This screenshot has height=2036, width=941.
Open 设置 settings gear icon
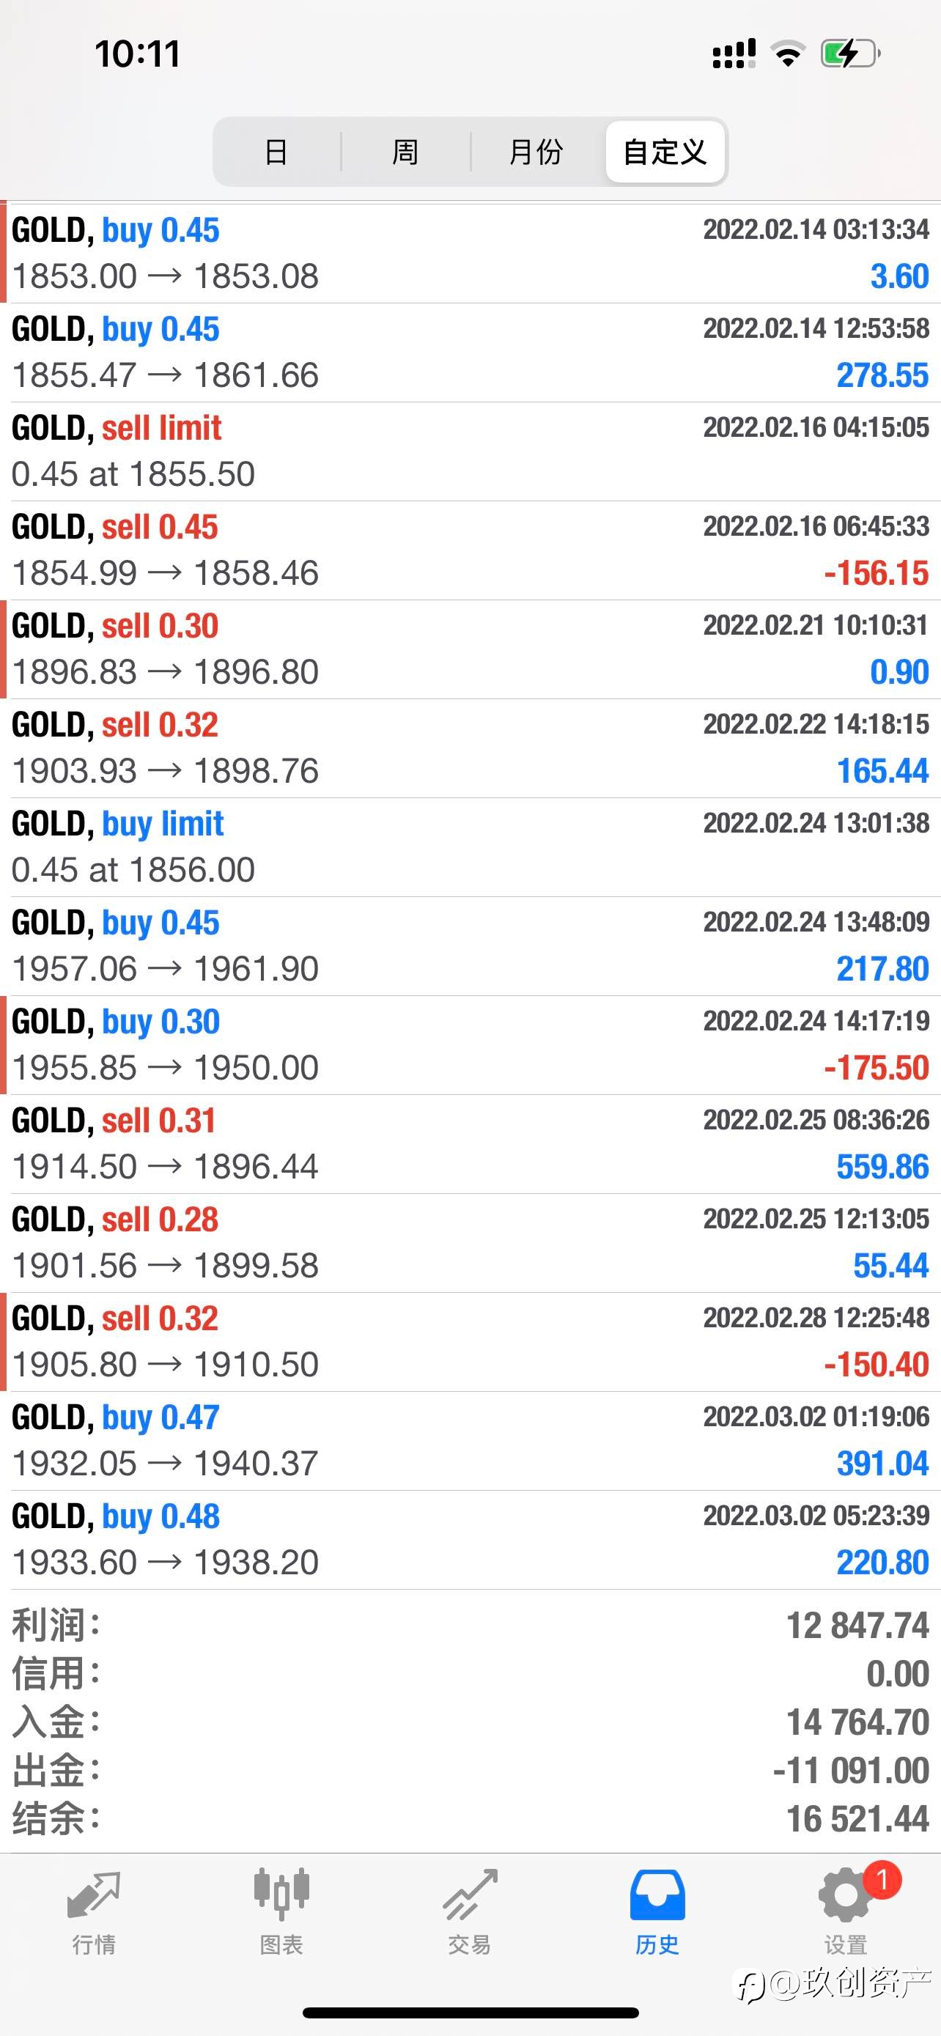click(844, 1895)
